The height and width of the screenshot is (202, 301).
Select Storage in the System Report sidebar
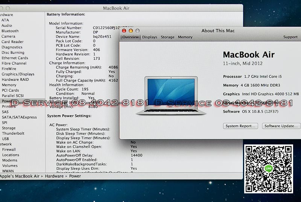click(9, 128)
